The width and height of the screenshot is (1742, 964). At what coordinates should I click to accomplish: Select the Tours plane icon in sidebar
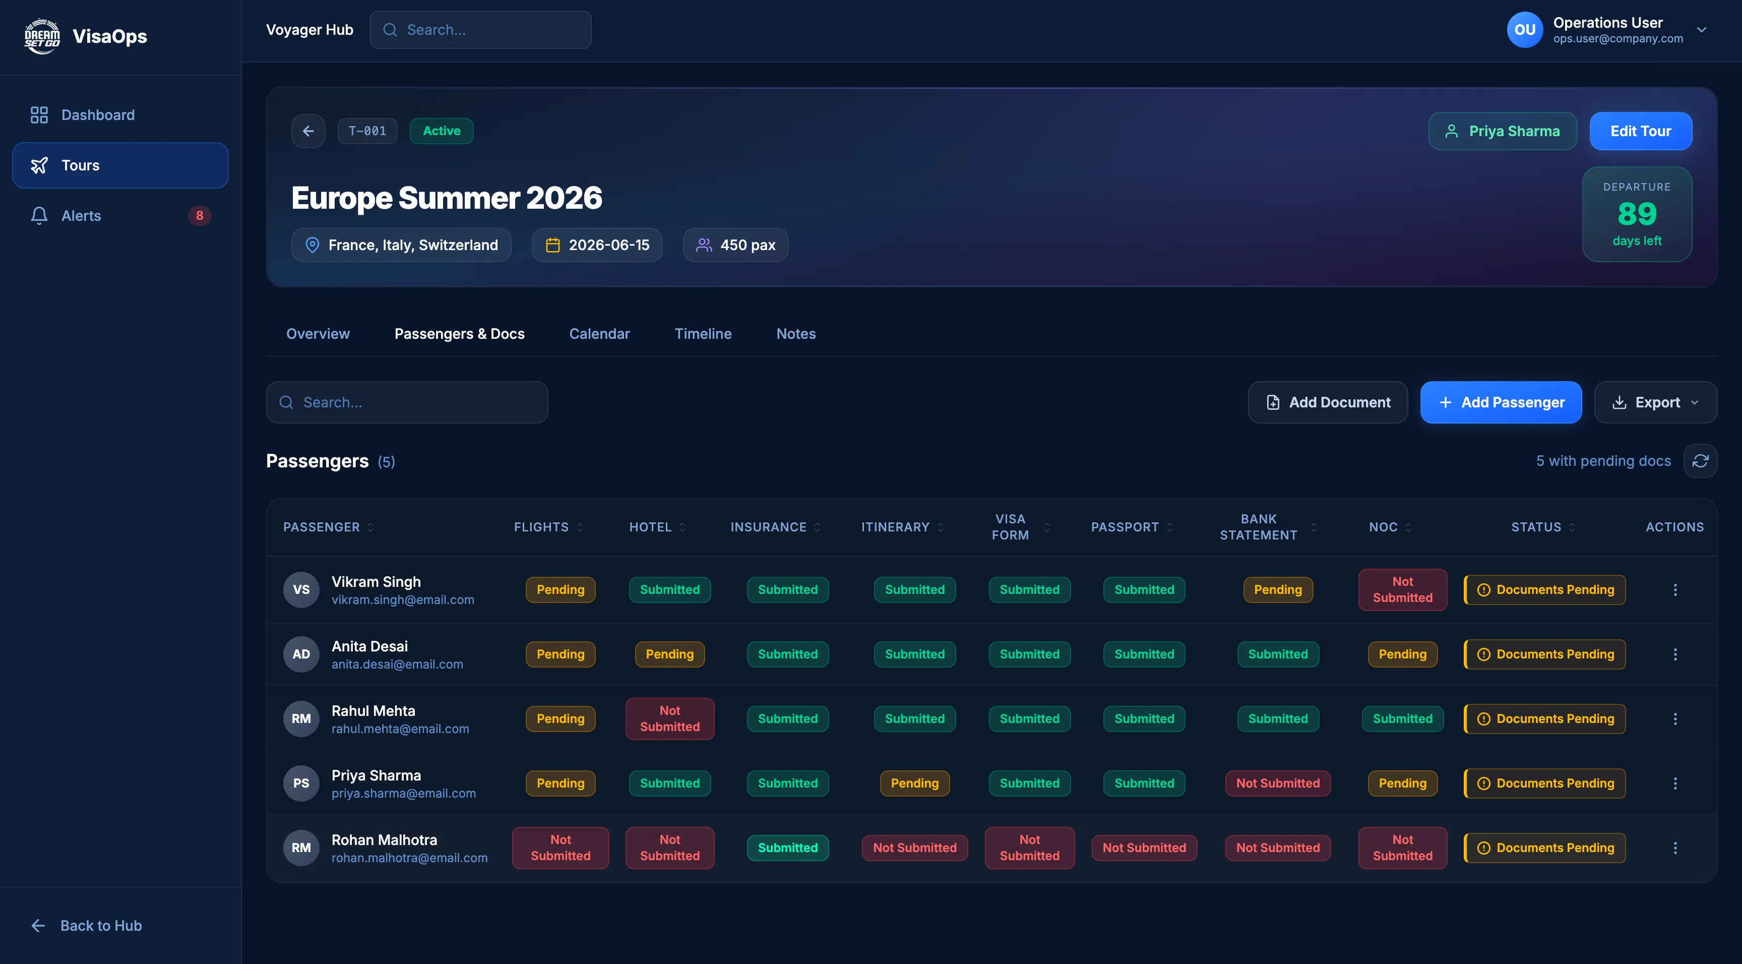pos(40,164)
